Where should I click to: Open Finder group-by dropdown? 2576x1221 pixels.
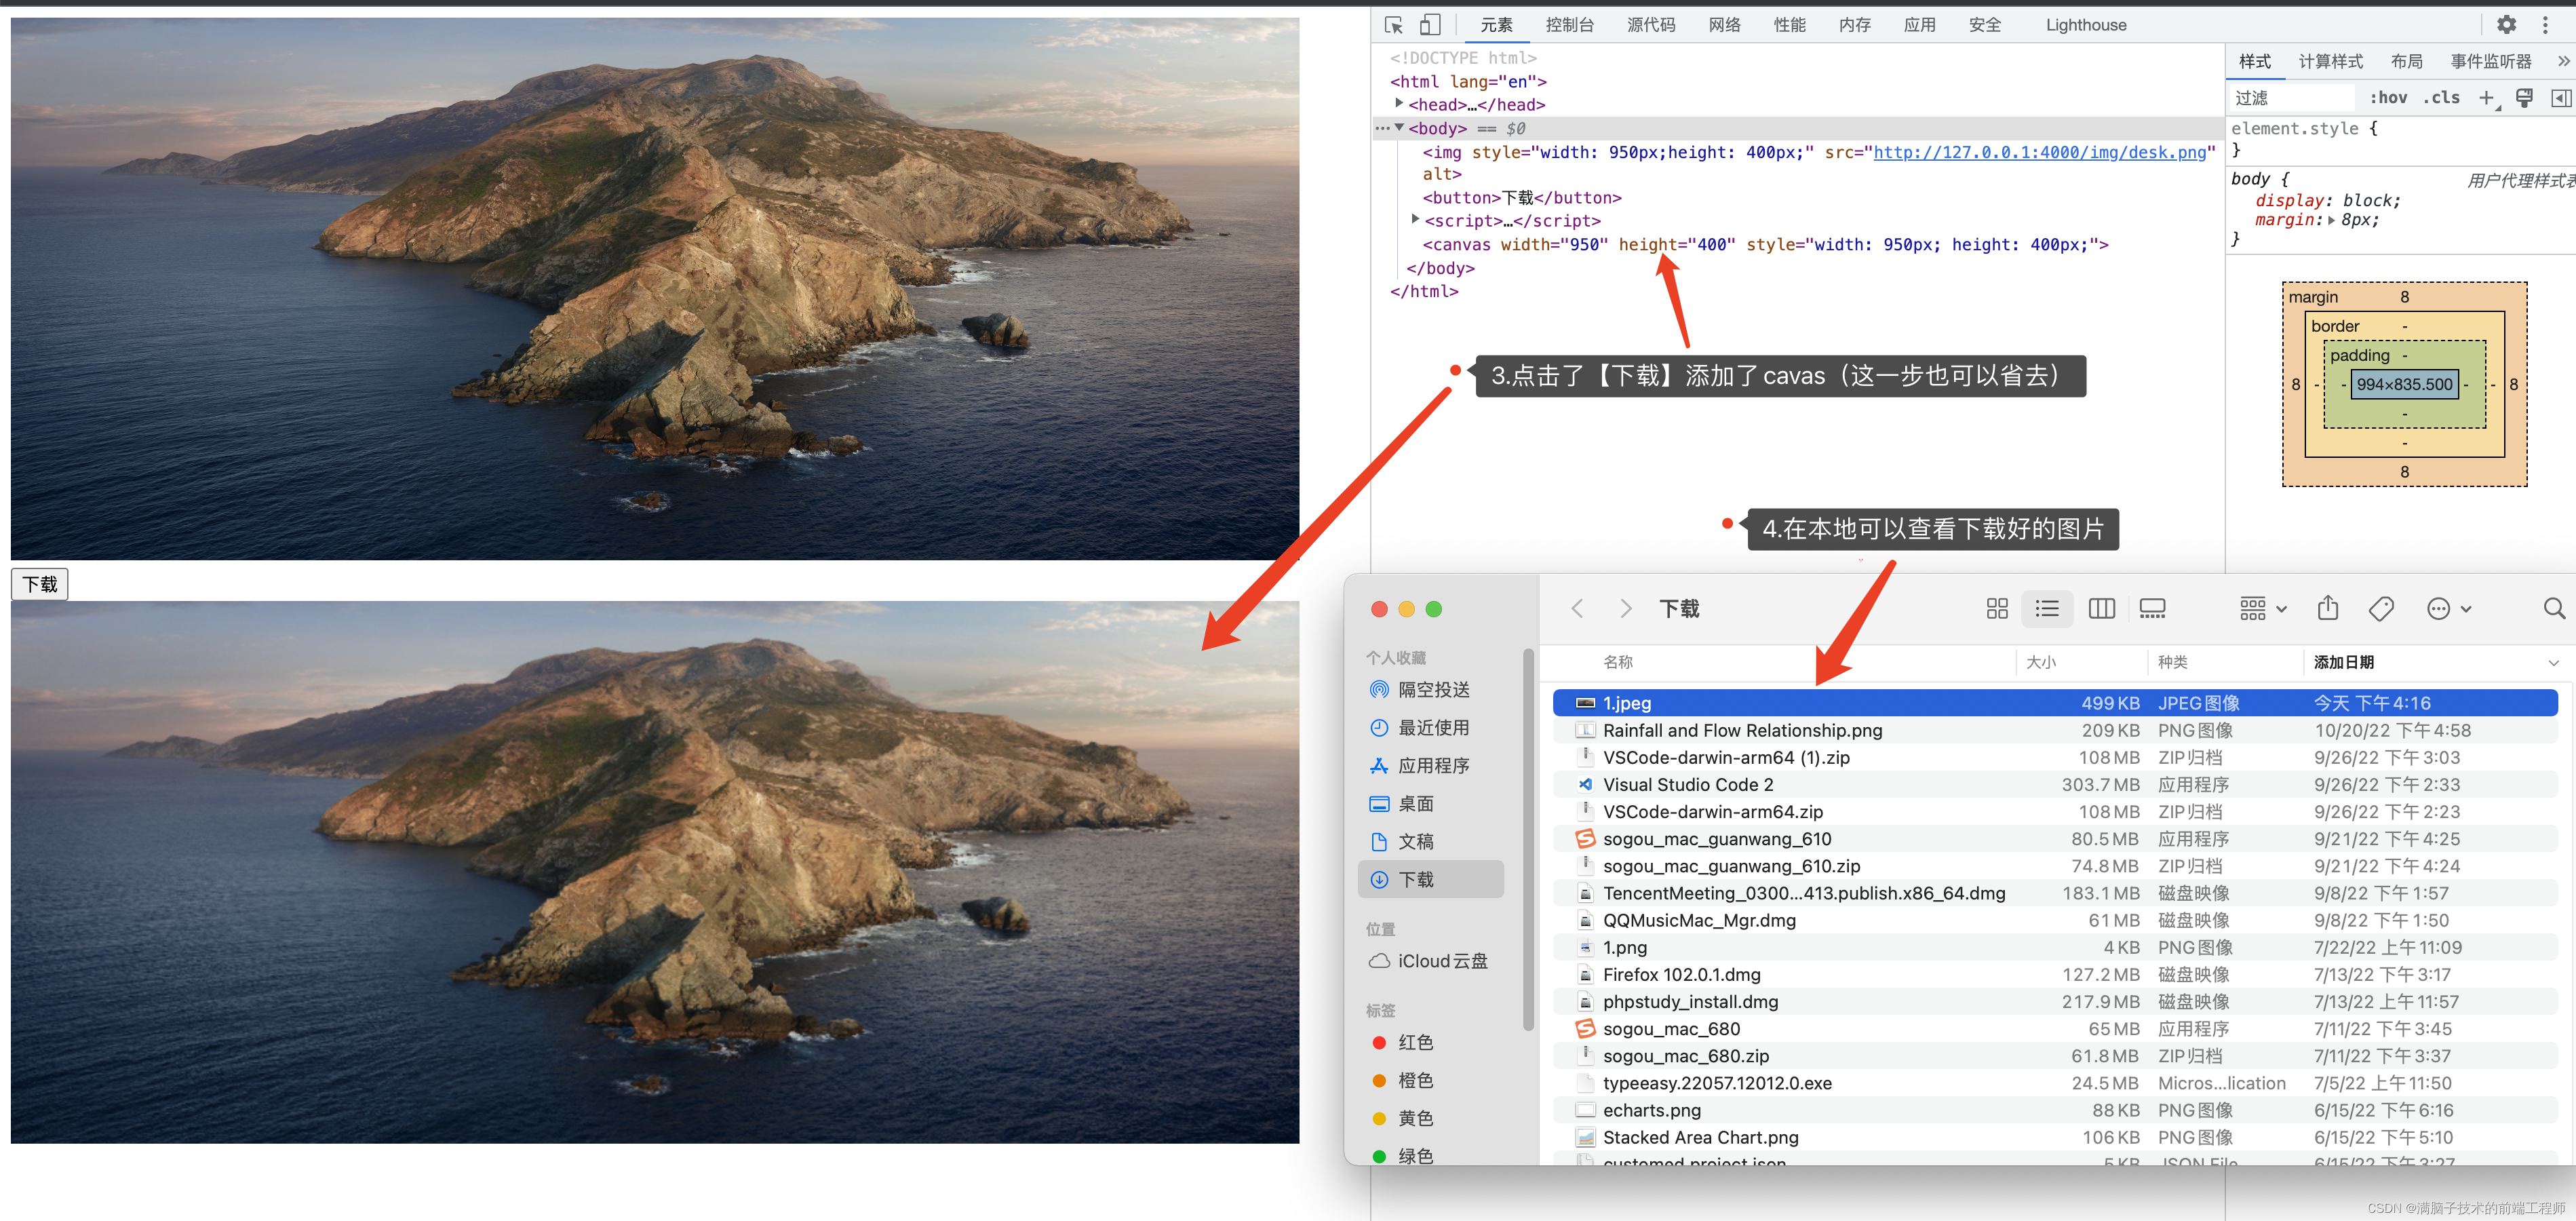tap(2263, 609)
